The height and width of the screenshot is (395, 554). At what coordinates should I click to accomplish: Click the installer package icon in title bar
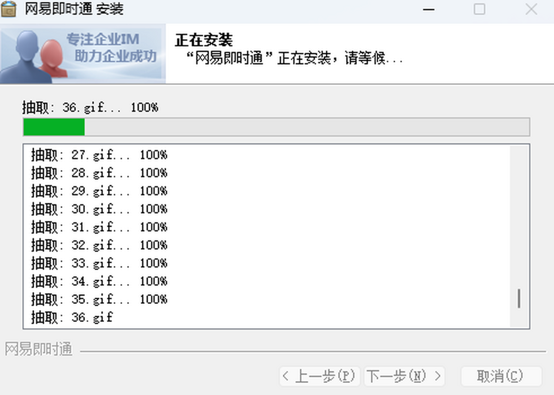[x=8, y=8]
